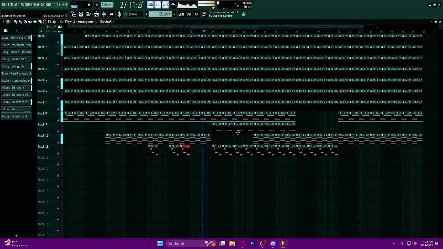443x249 pixels.
Task: Toggle the Alt modifier button
Action: [x=197, y=14]
